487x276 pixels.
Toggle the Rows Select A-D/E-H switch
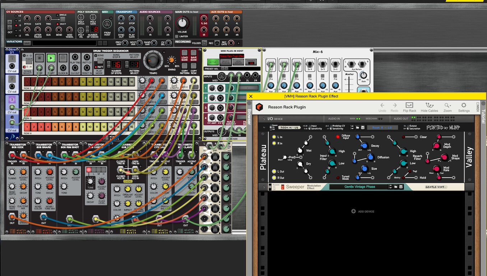[29, 61]
